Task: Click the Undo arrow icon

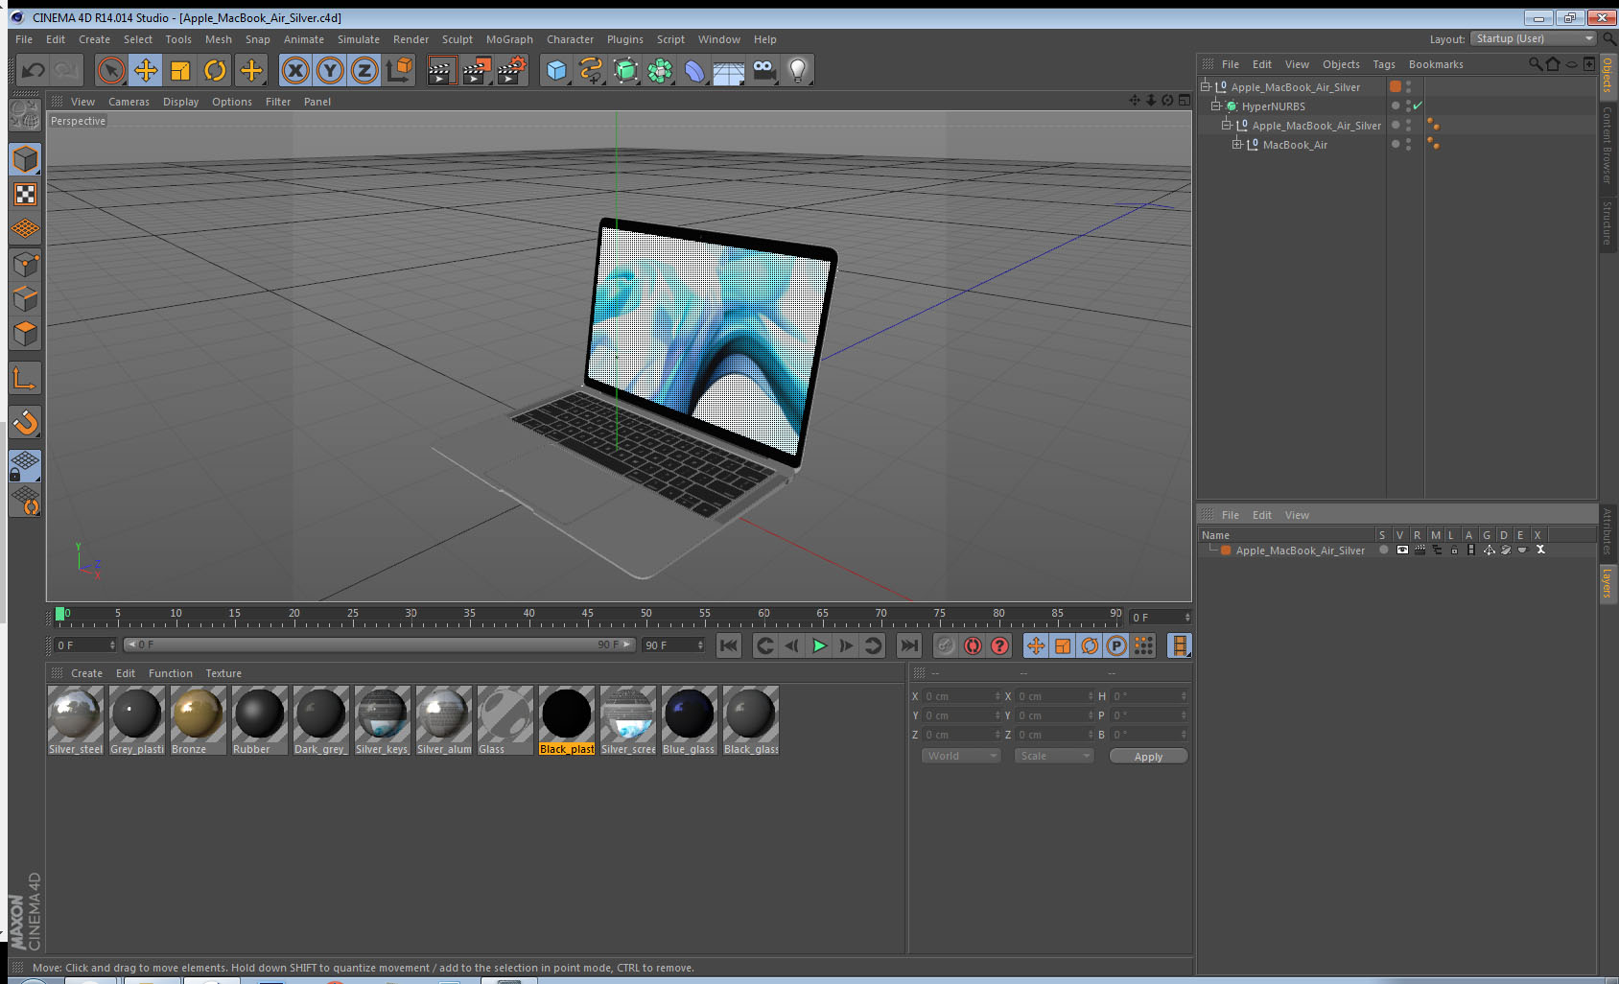Action: pos(34,70)
